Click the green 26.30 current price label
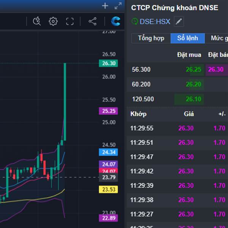 tap(108, 63)
